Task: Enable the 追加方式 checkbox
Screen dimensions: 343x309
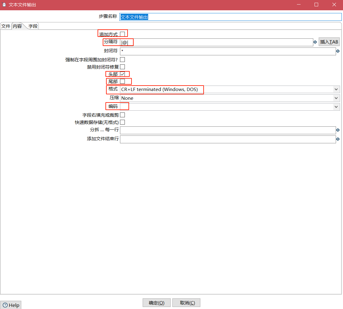Action: click(122, 34)
